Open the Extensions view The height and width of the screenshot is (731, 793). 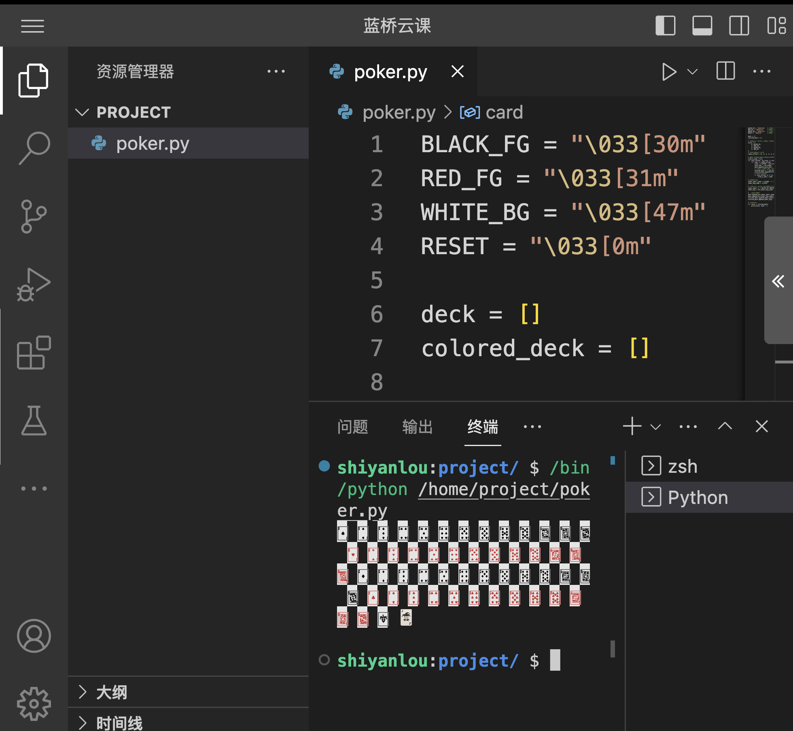click(34, 353)
